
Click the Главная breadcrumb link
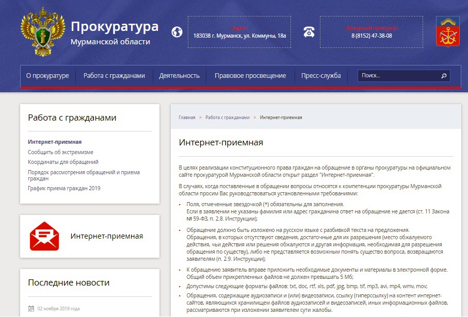(187, 118)
